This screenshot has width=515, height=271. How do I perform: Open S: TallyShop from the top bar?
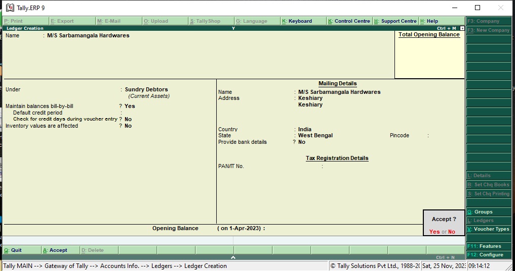click(212, 21)
